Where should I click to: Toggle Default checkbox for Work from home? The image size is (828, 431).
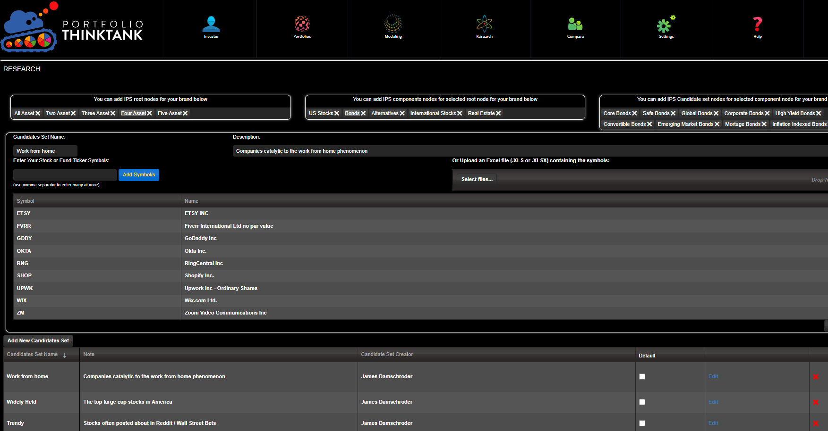pos(642,376)
